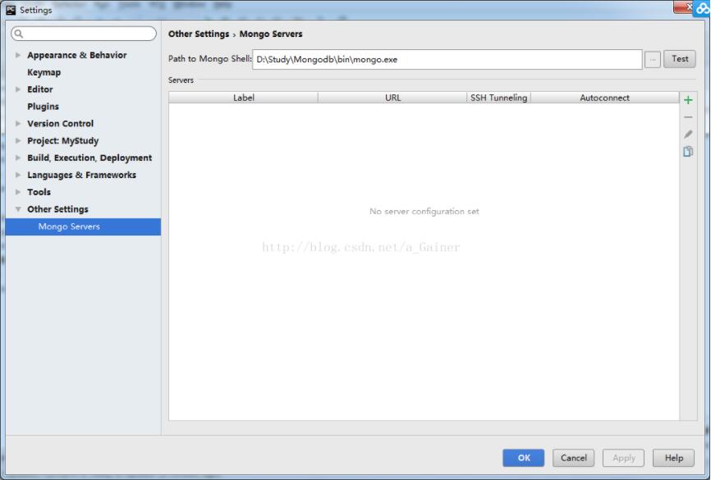Viewport: 711px width, 480px height.
Task: Expand Build, Execution, Deployment arrow
Action: pos(18,158)
